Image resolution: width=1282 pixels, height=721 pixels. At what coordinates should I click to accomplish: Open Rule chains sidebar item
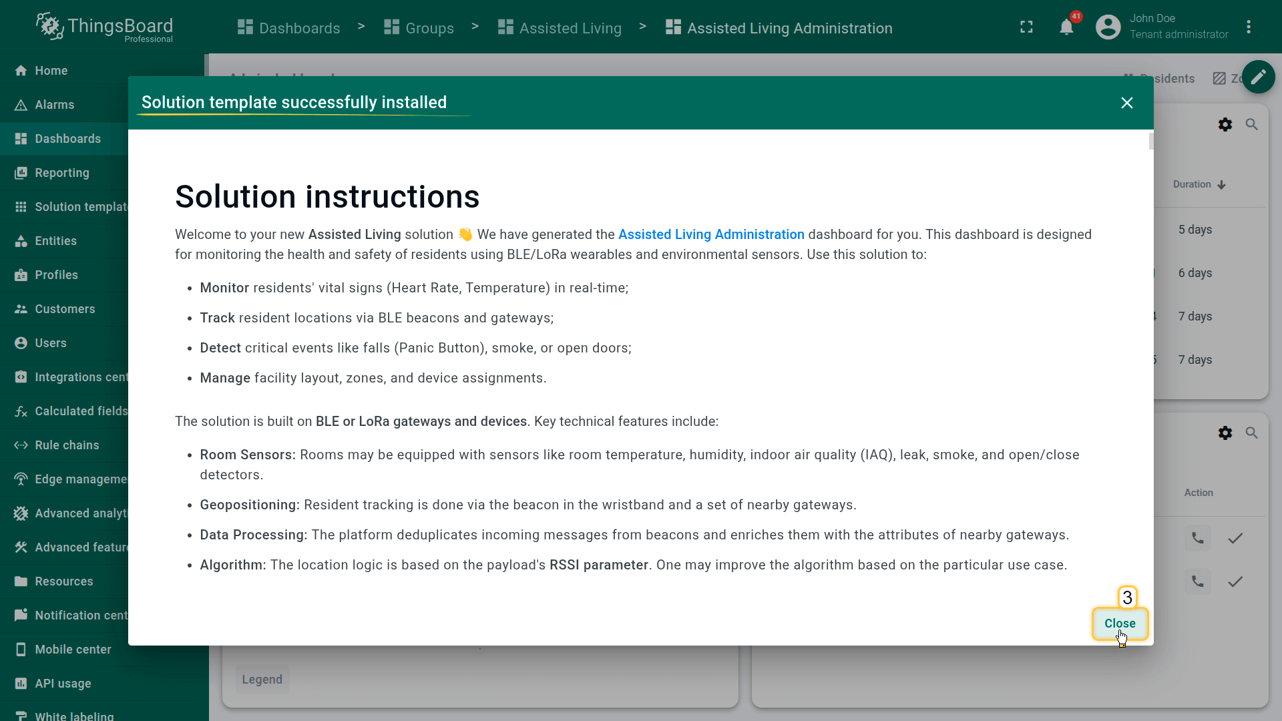67,445
